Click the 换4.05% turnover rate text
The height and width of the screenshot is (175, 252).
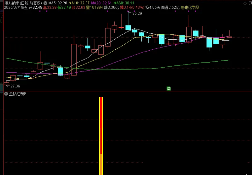click(x=153, y=7)
